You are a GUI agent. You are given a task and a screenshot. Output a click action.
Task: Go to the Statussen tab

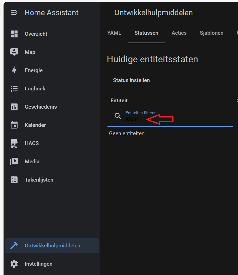point(146,33)
